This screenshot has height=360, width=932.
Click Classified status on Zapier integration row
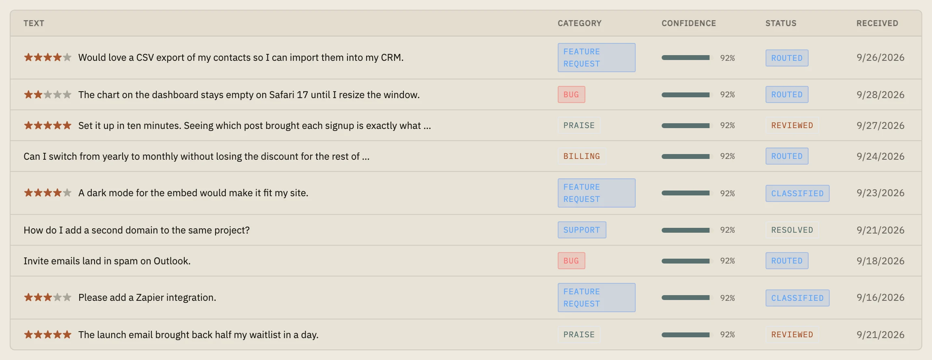click(797, 298)
